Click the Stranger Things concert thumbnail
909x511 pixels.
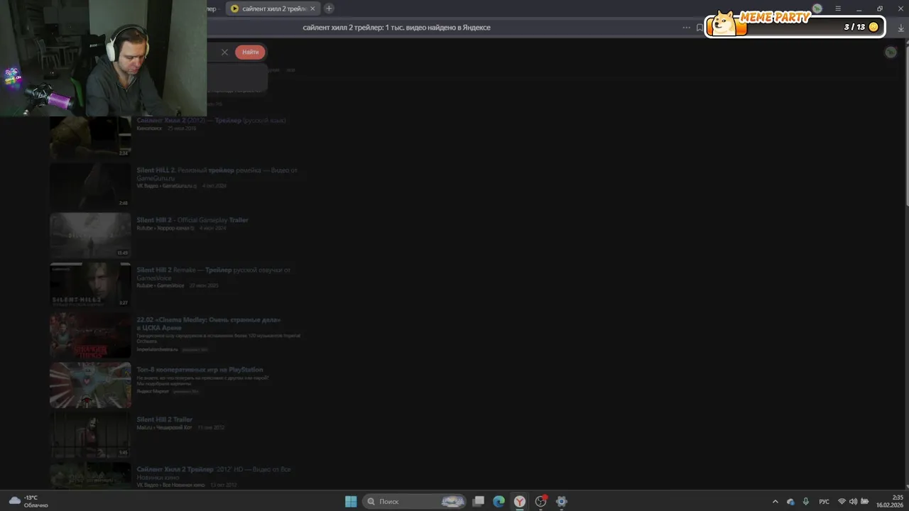tap(90, 335)
